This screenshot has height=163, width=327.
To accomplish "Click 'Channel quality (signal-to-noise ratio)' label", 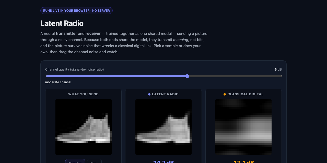I will click(x=74, y=70).
